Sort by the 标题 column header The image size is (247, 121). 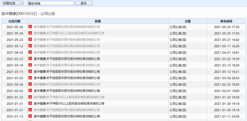pos(98,21)
